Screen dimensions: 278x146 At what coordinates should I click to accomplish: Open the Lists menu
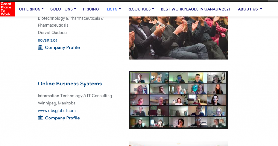(112, 9)
